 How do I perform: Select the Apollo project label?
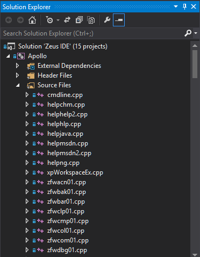37,56
